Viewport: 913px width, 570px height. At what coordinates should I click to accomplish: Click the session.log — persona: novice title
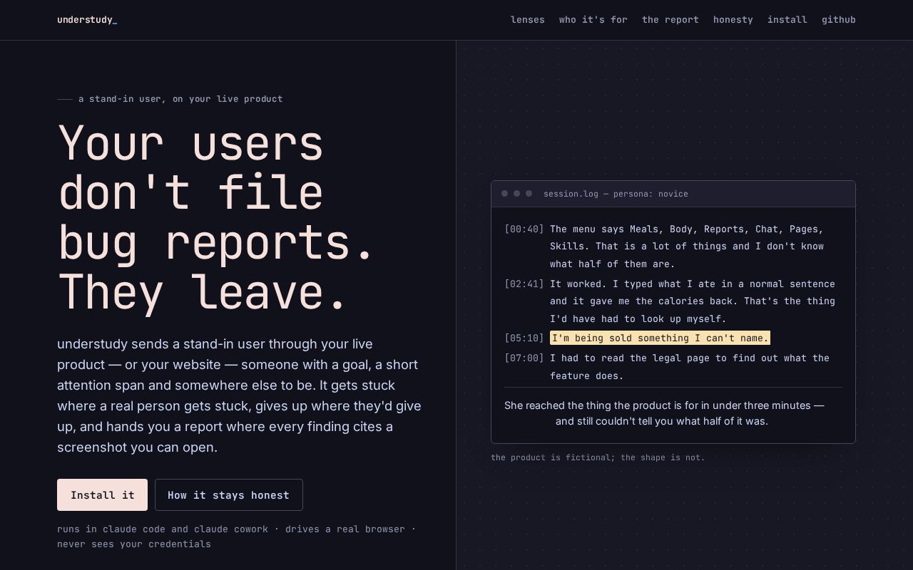click(x=616, y=194)
